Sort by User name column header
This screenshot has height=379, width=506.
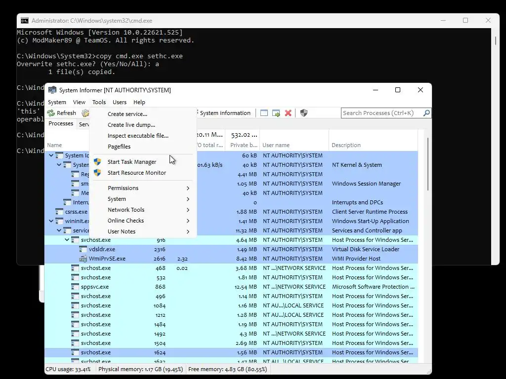(294, 146)
